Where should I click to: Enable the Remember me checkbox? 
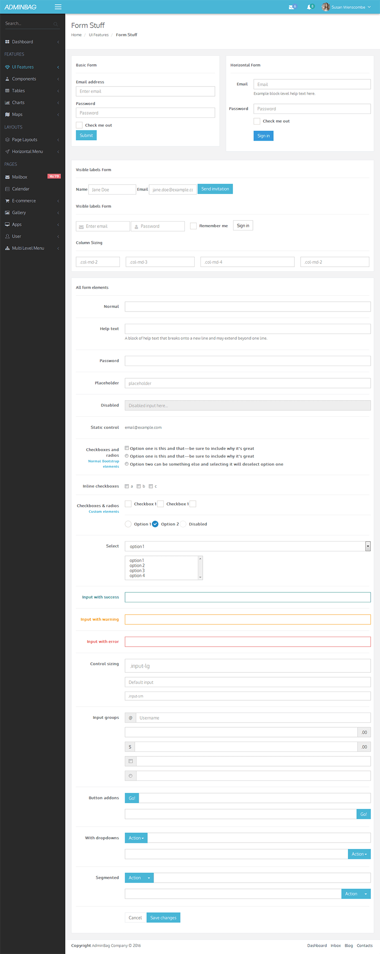[x=193, y=226]
